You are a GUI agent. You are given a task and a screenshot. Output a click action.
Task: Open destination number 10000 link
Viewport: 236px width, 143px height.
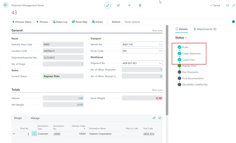[57, 134]
